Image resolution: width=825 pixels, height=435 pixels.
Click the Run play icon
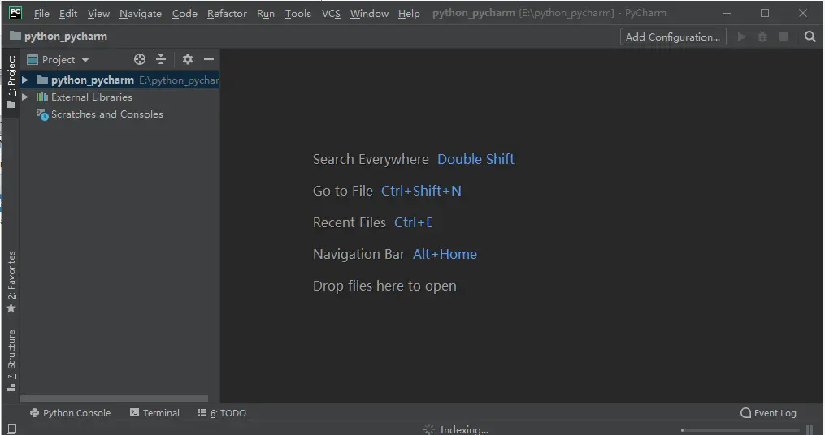pyautogui.click(x=742, y=37)
